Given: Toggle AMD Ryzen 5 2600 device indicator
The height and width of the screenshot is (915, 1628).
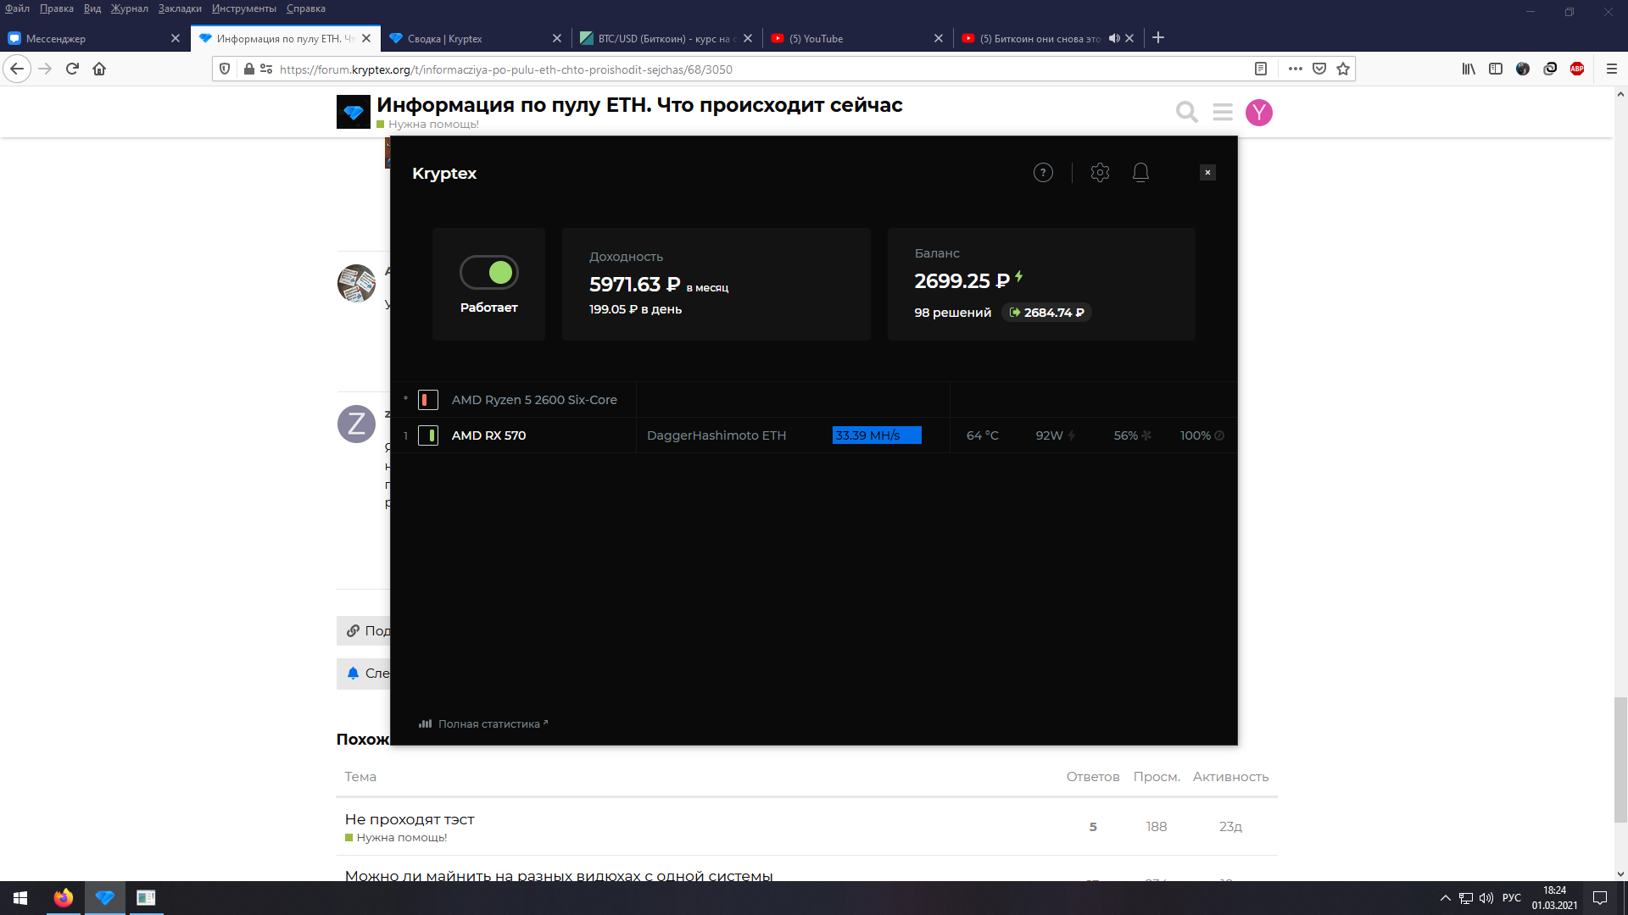Looking at the screenshot, I should click(x=428, y=400).
